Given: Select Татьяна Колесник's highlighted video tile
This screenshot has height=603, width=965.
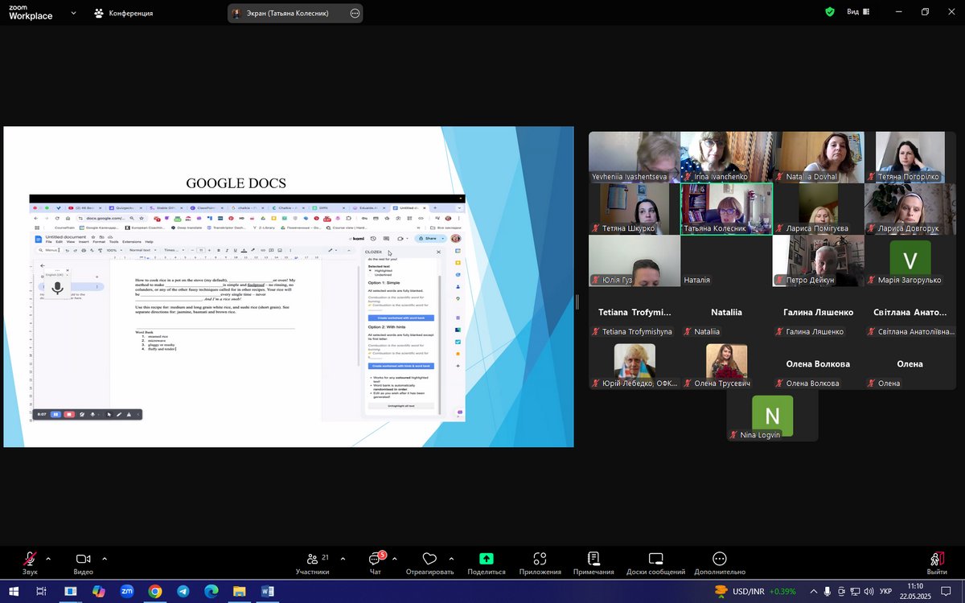Looking at the screenshot, I should tap(726, 209).
